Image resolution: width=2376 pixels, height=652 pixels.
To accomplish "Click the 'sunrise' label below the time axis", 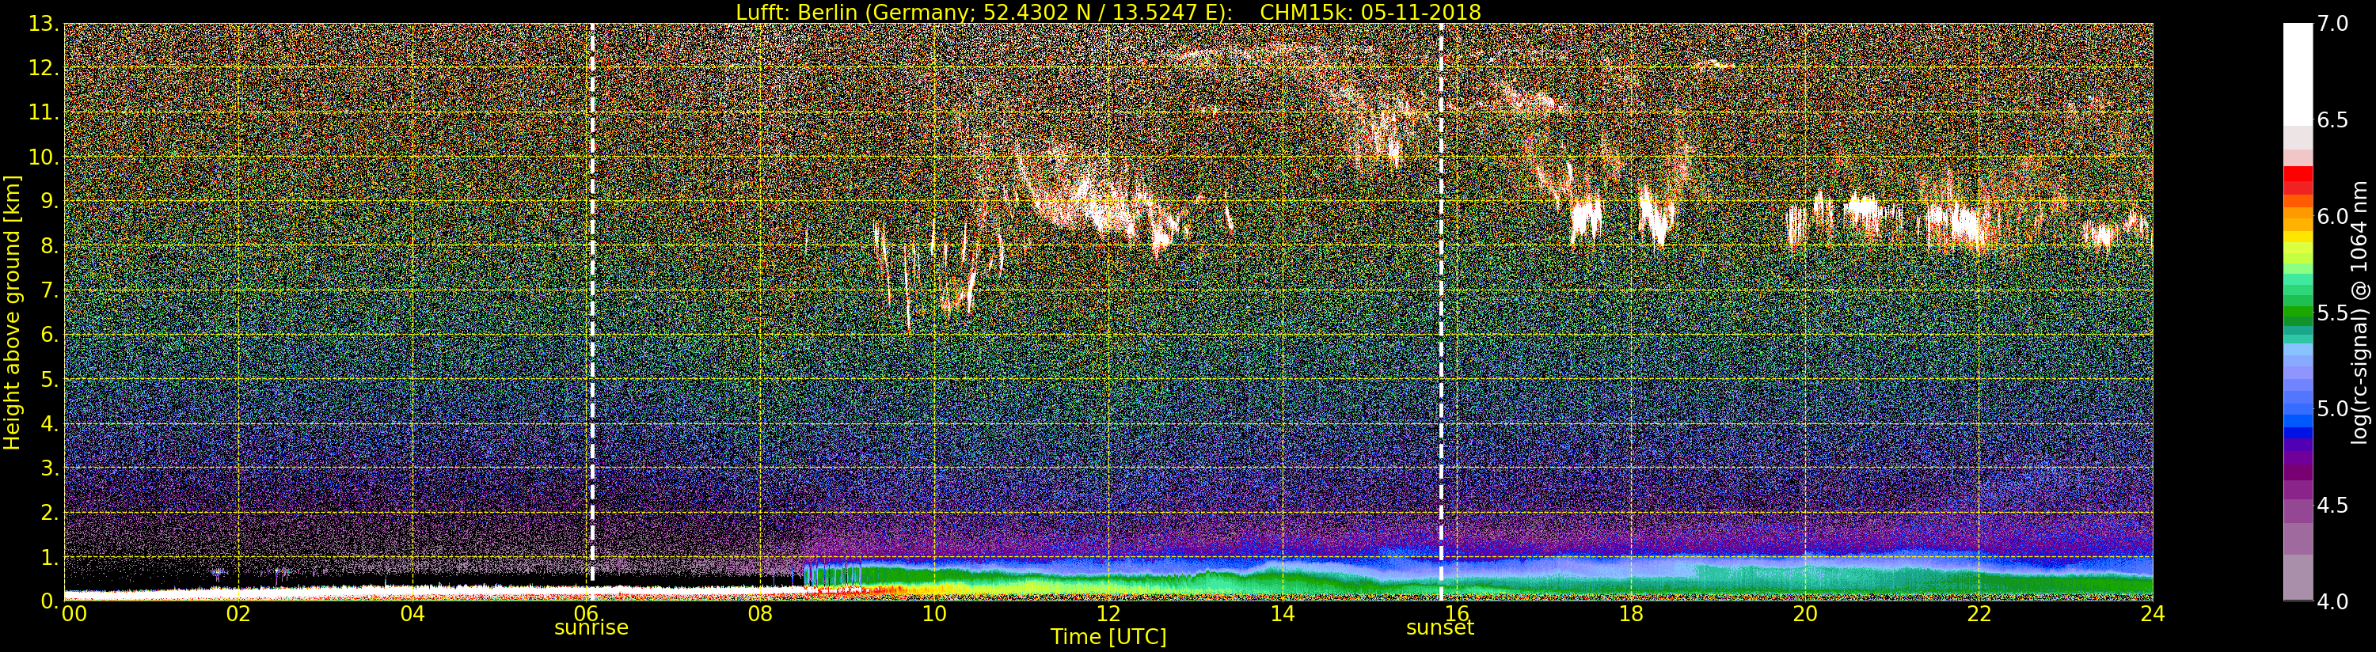I will pos(591,628).
